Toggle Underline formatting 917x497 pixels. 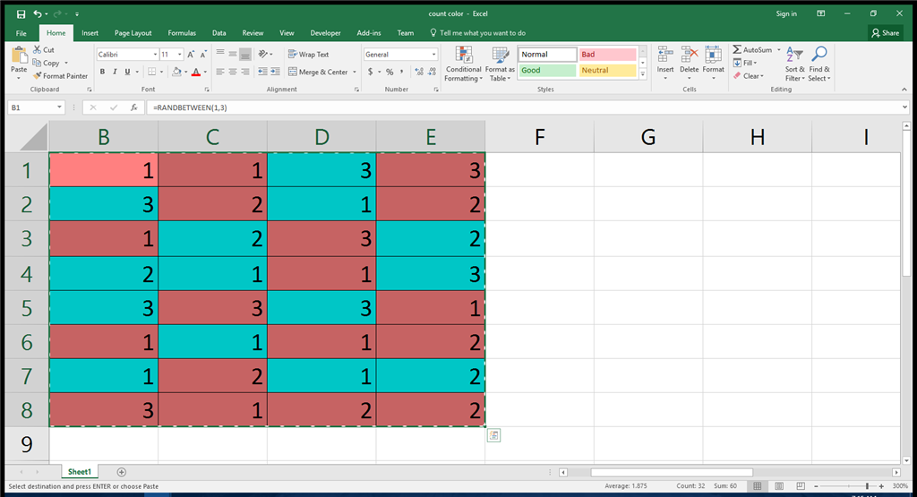click(127, 72)
